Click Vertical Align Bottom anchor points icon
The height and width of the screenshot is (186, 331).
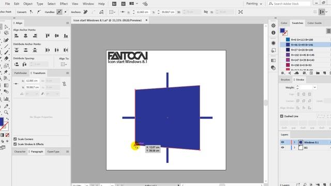click(x=66, y=36)
